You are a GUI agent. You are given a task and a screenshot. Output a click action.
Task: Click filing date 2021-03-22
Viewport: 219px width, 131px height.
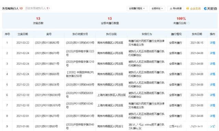point(23,43)
